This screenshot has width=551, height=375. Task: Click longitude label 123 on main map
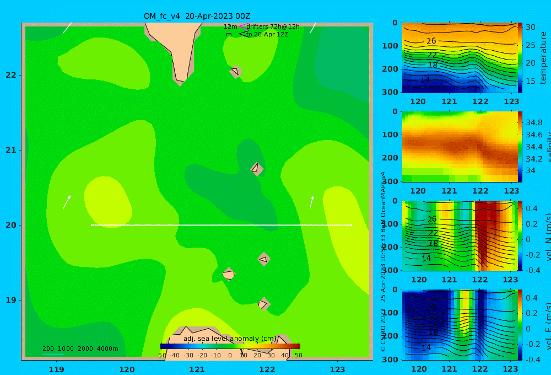tap(337, 369)
